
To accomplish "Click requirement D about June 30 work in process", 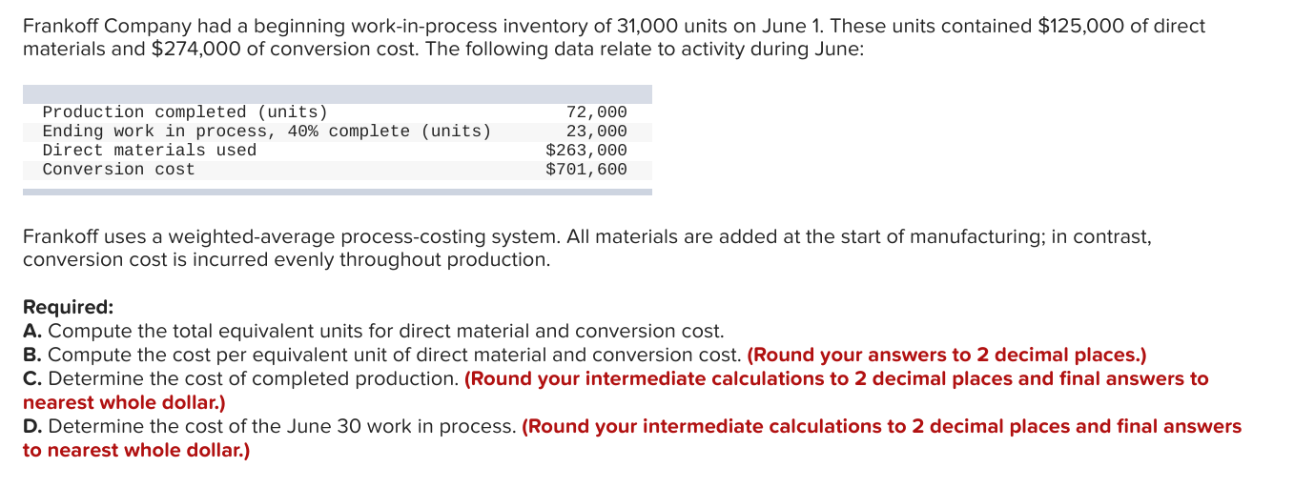I will pyautogui.click(x=632, y=438).
